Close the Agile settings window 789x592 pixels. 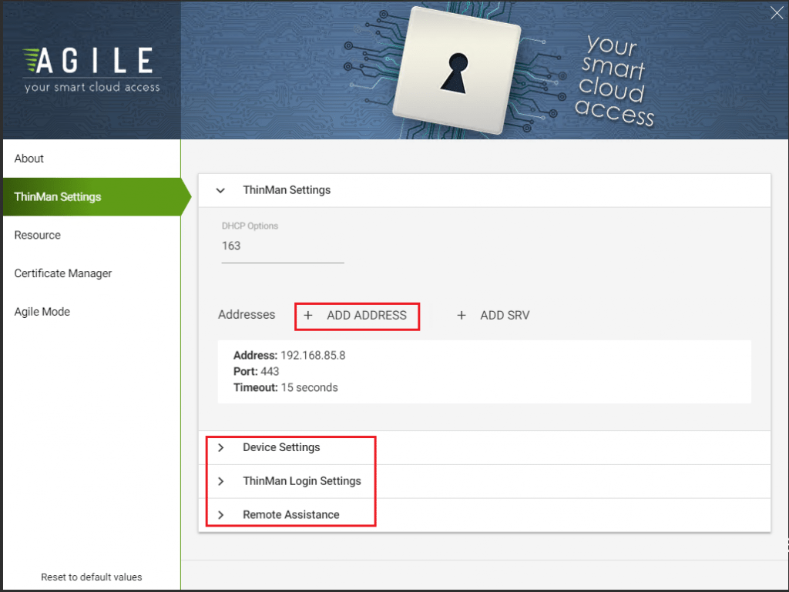tap(777, 12)
